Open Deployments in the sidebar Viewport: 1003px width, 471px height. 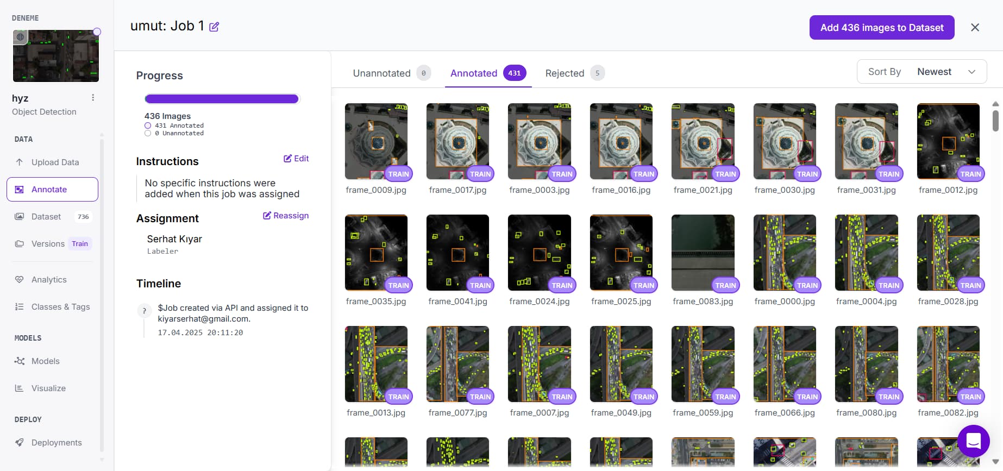52,442
